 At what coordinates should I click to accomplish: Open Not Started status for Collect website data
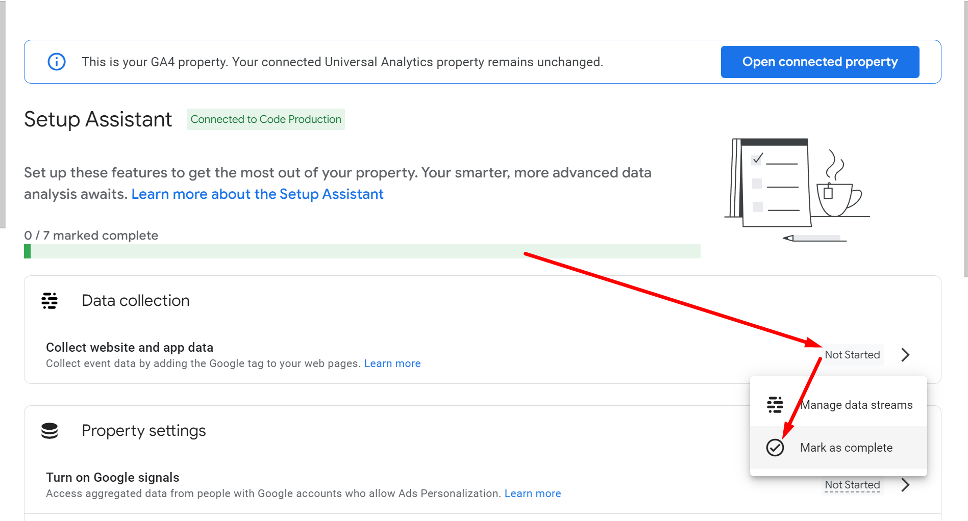[x=852, y=355]
